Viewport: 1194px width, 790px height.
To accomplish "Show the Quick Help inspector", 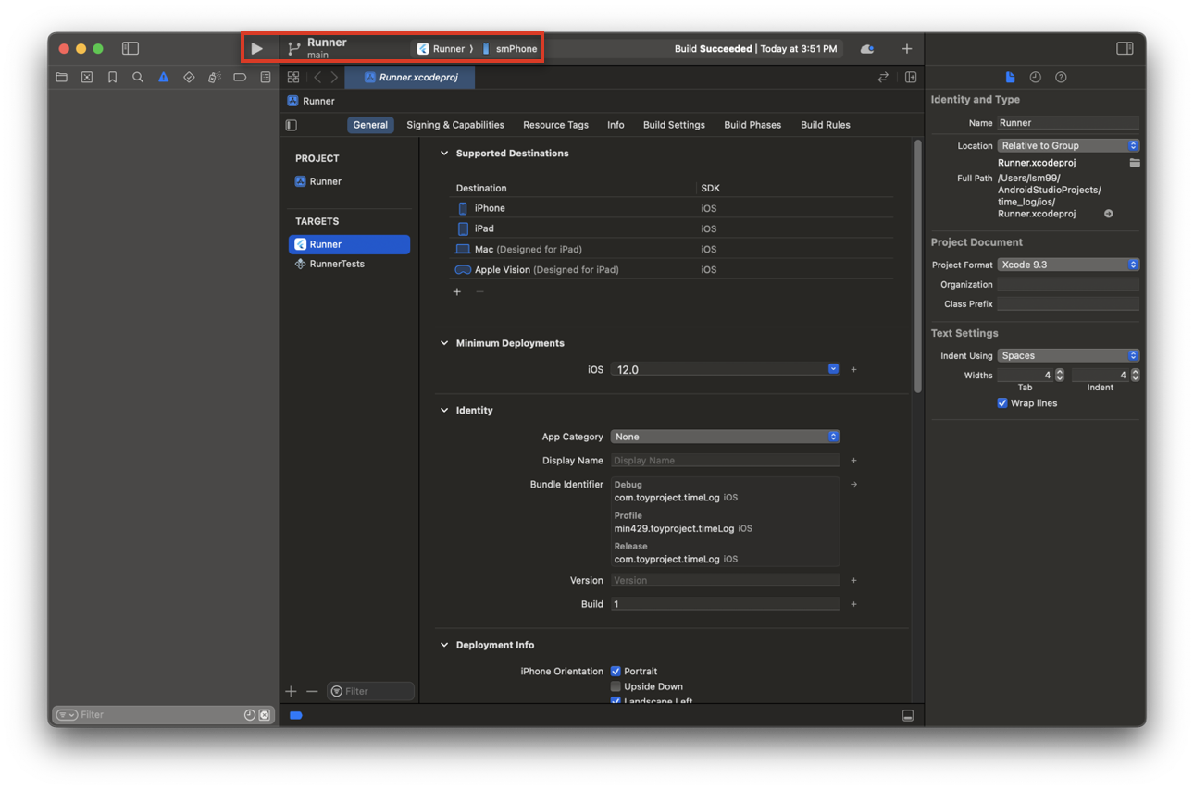I will coord(1061,78).
